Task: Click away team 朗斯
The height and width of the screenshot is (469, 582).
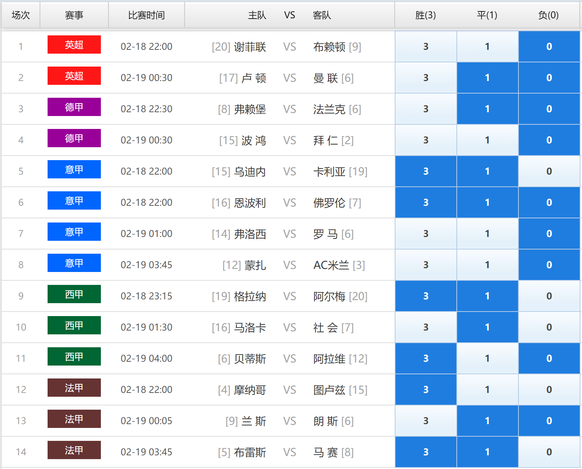Action: coord(325,421)
